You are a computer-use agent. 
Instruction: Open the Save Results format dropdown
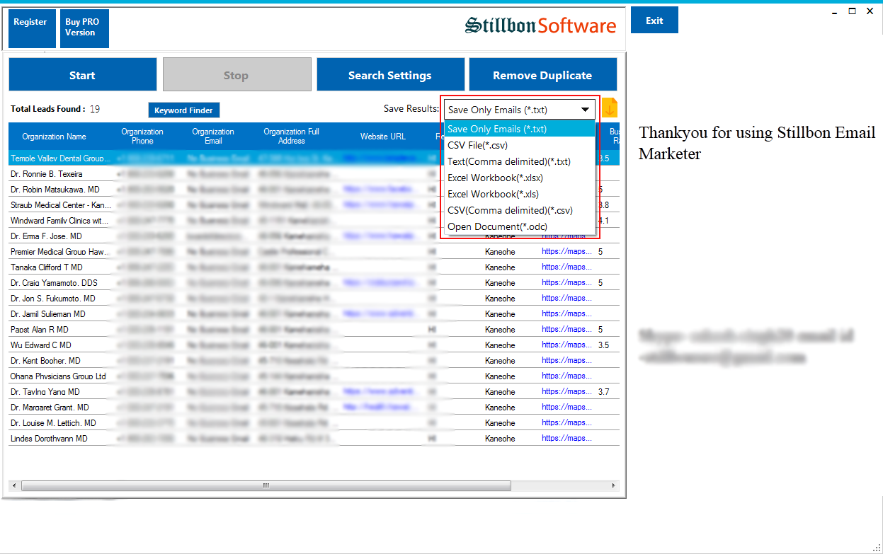click(x=520, y=110)
